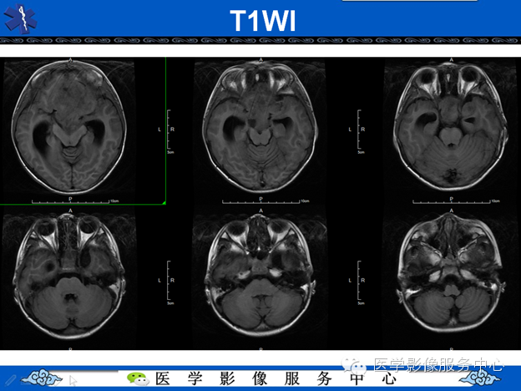
Task: Click the blue star of life logo
Action: [20, 18]
